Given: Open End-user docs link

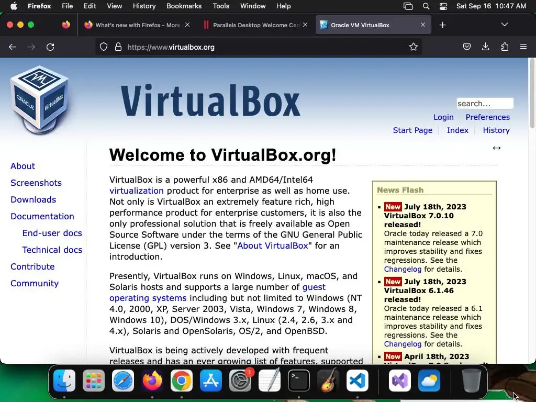Looking at the screenshot, I should (52, 233).
